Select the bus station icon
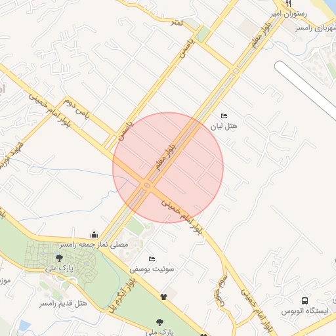The image size is (336, 336). [304, 301]
